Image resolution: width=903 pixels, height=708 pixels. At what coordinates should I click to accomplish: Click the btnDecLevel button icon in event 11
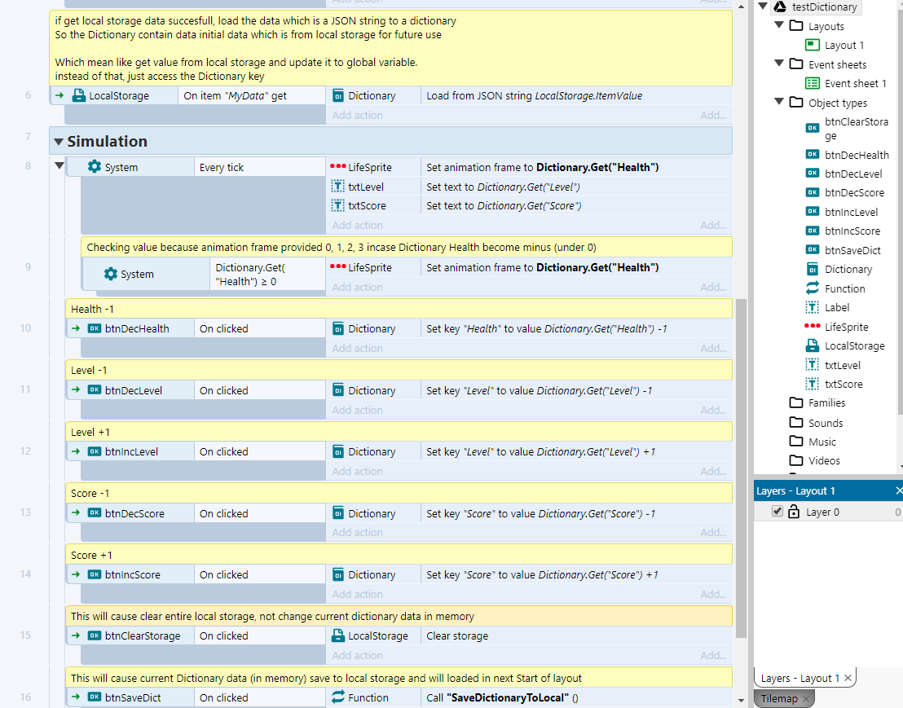coord(95,389)
